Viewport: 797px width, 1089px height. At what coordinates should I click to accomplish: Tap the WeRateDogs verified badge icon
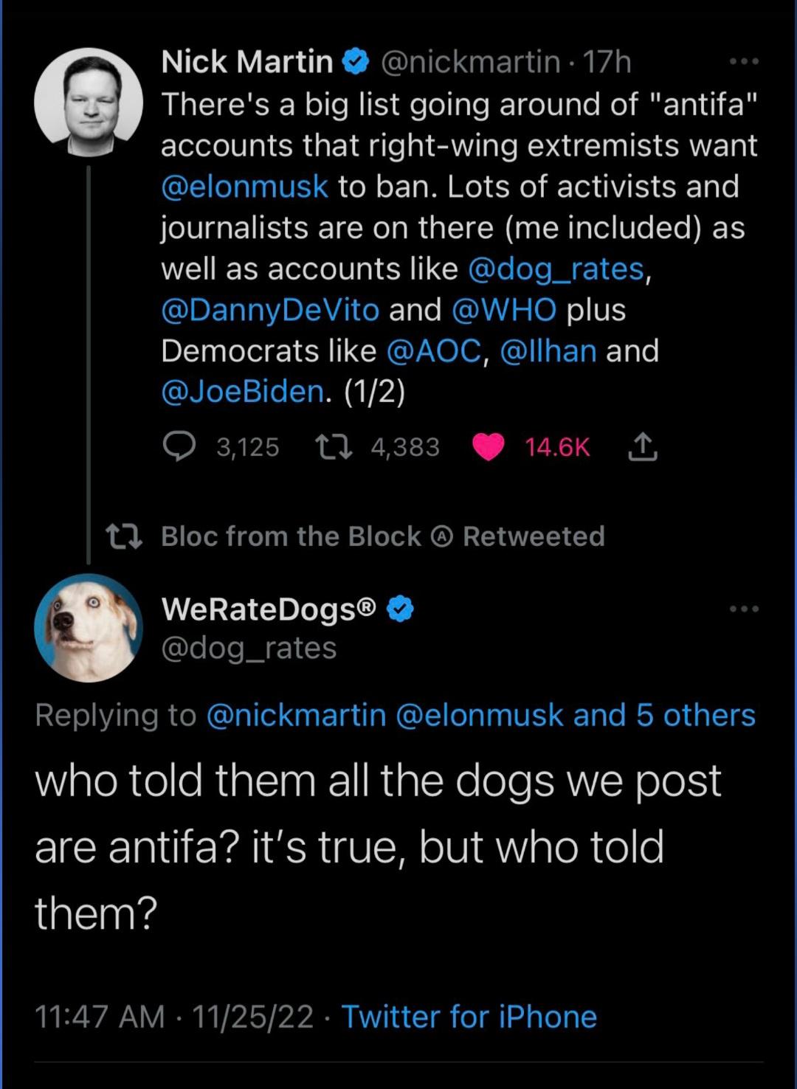pos(401,609)
